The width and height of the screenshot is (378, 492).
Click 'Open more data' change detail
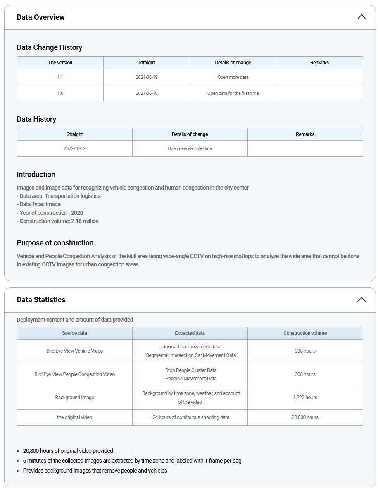pyautogui.click(x=233, y=77)
